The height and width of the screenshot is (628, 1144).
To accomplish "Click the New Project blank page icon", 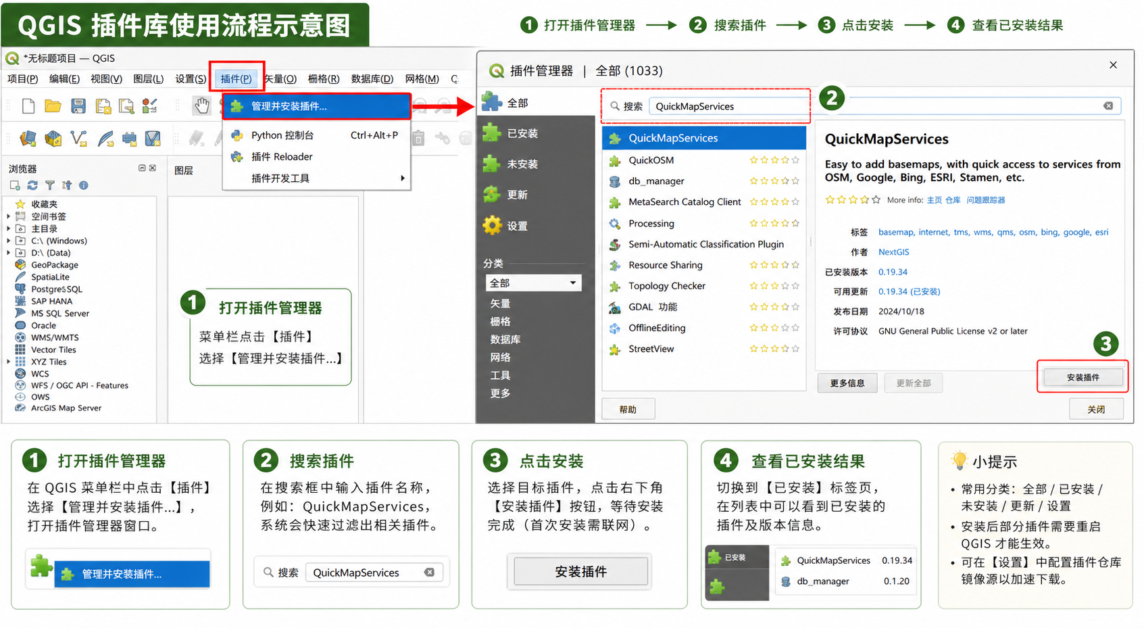I will click(28, 105).
